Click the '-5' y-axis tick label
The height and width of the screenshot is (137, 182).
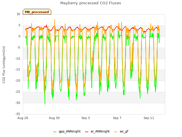click(x=19, y=48)
